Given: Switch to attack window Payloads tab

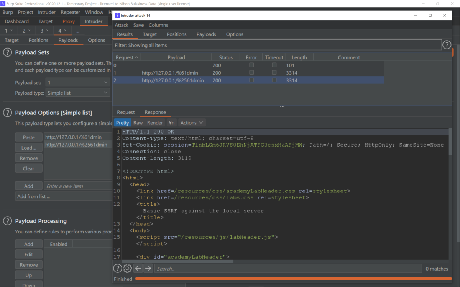Looking at the screenshot, I should click(x=206, y=34).
